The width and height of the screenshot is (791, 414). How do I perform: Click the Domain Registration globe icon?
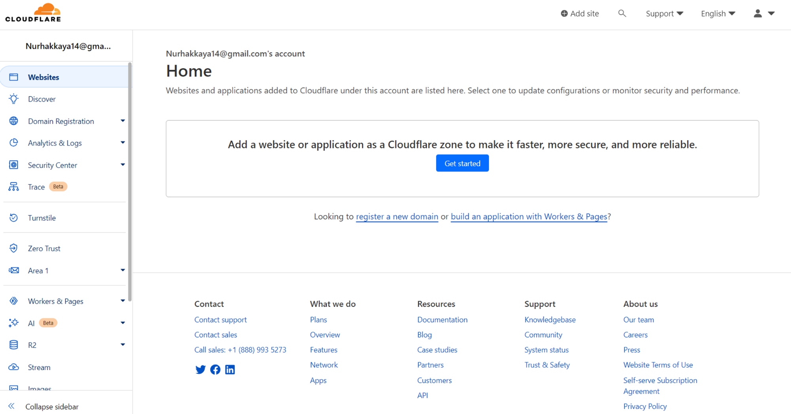pyautogui.click(x=13, y=121)
